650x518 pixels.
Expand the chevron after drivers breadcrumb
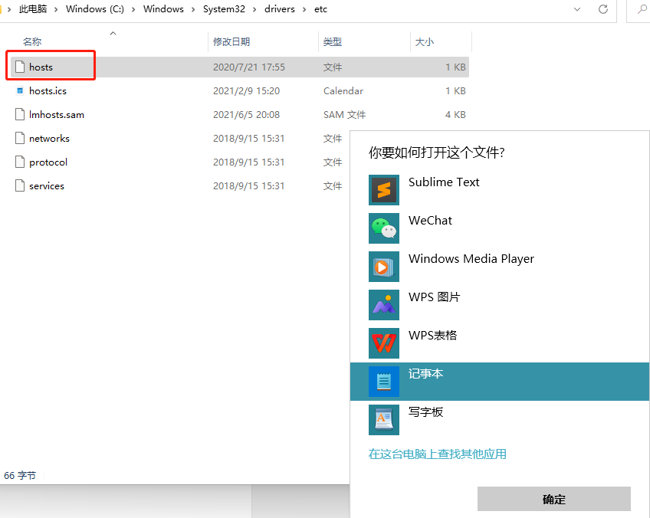[x=304, y=9]
